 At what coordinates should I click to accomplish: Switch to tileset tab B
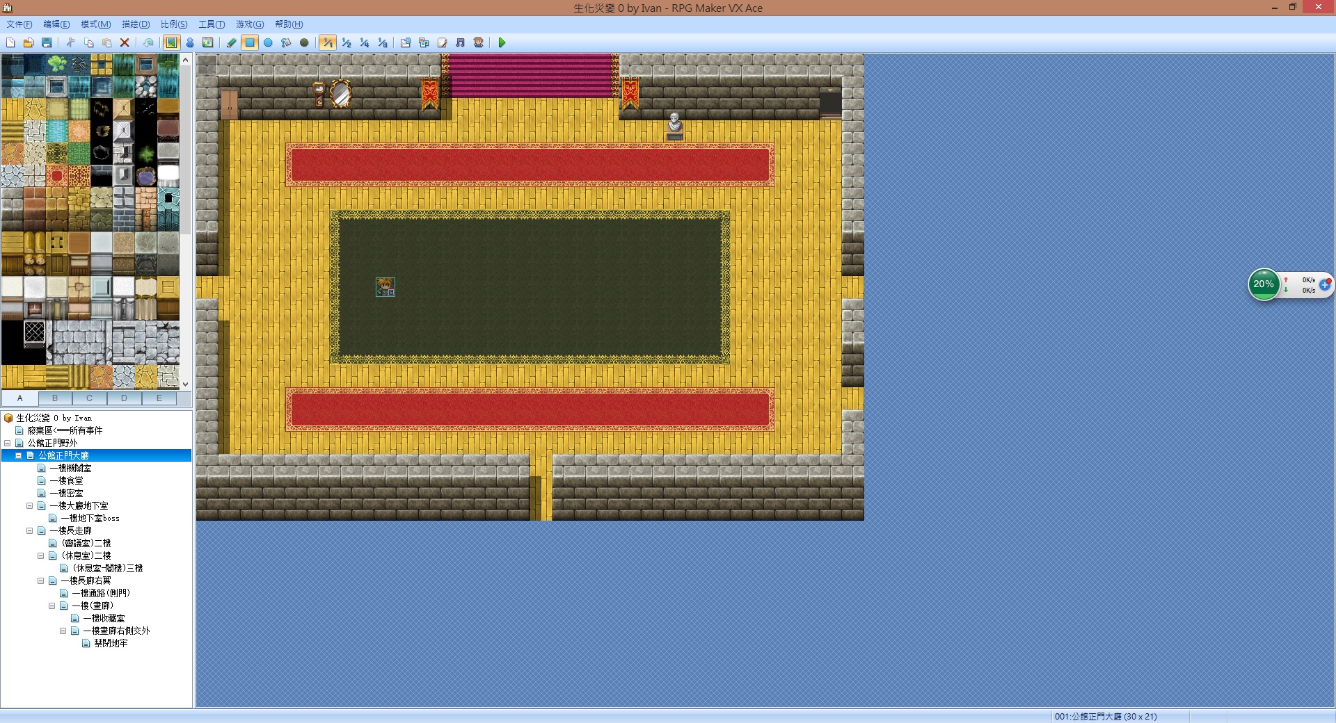pyautogui.click(x=55, y=398)
